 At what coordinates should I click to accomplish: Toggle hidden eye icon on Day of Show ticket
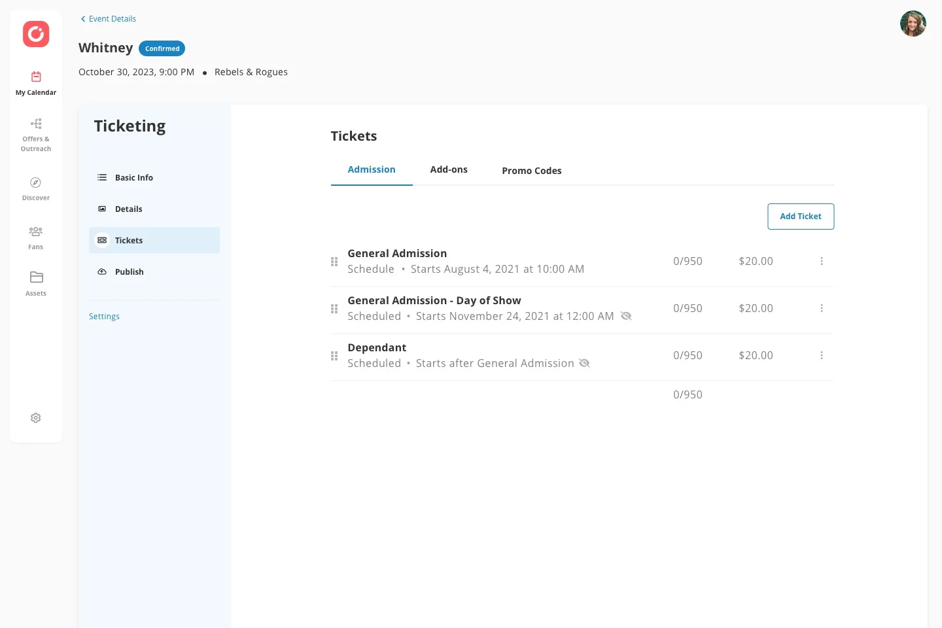[626, 316]
